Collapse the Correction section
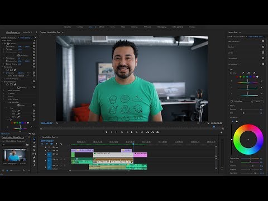Viewport: 268px width, 201px height. click(229, 117)
